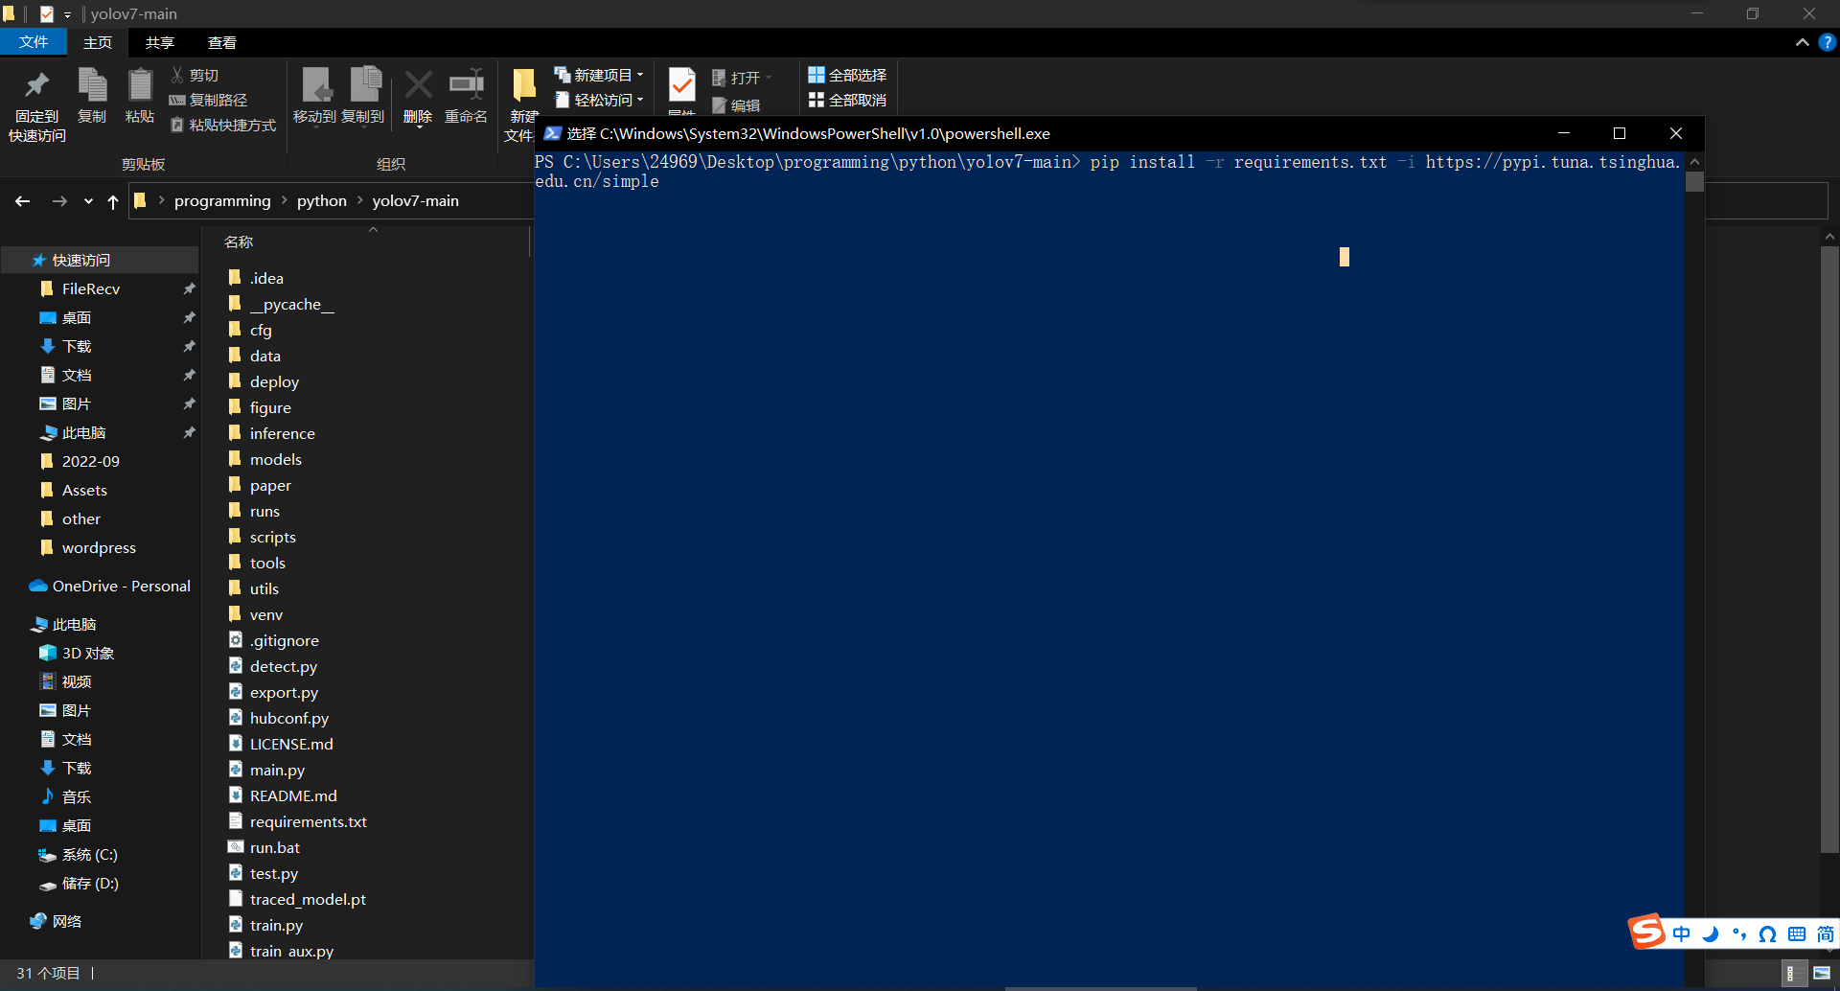This screenshot has height=991, width=1840.
Task: Click the Move to (移动到) icon
Action: tap(315, 86)
